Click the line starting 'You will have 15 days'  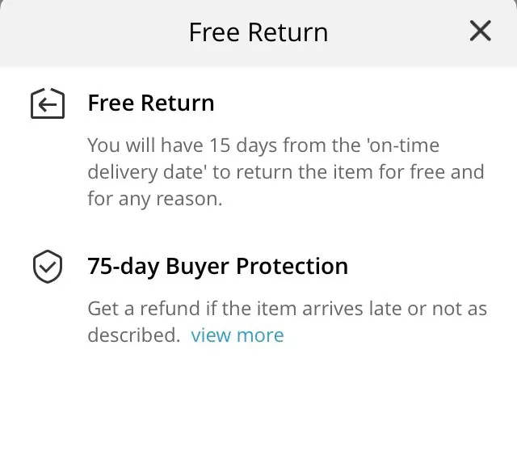click(263, 146)
